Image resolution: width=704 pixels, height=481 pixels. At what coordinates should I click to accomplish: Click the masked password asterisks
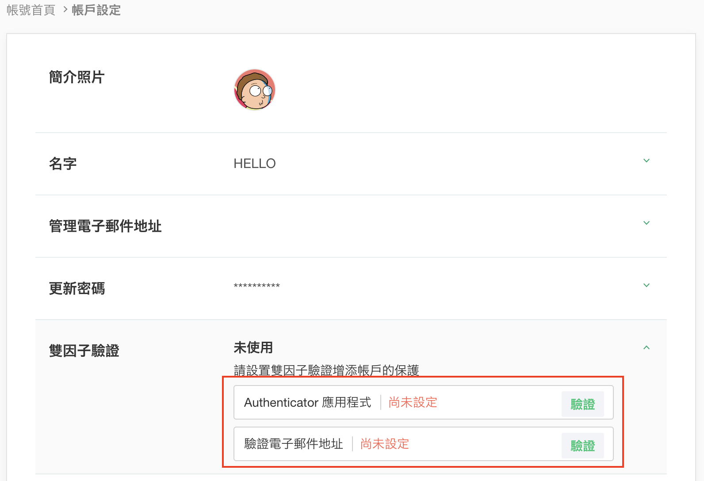pyautogui.click(x=257, y=286)
